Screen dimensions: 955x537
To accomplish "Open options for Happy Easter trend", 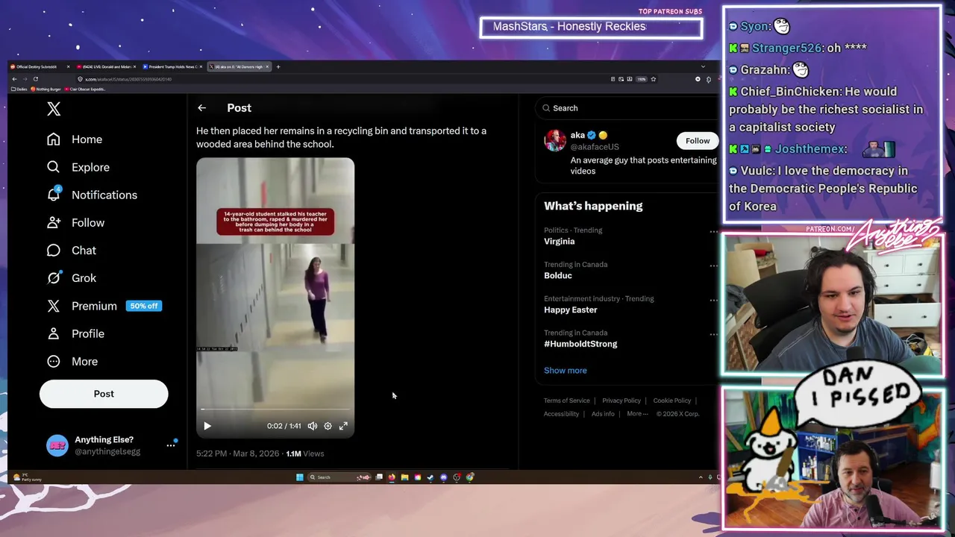I will 713,300.
